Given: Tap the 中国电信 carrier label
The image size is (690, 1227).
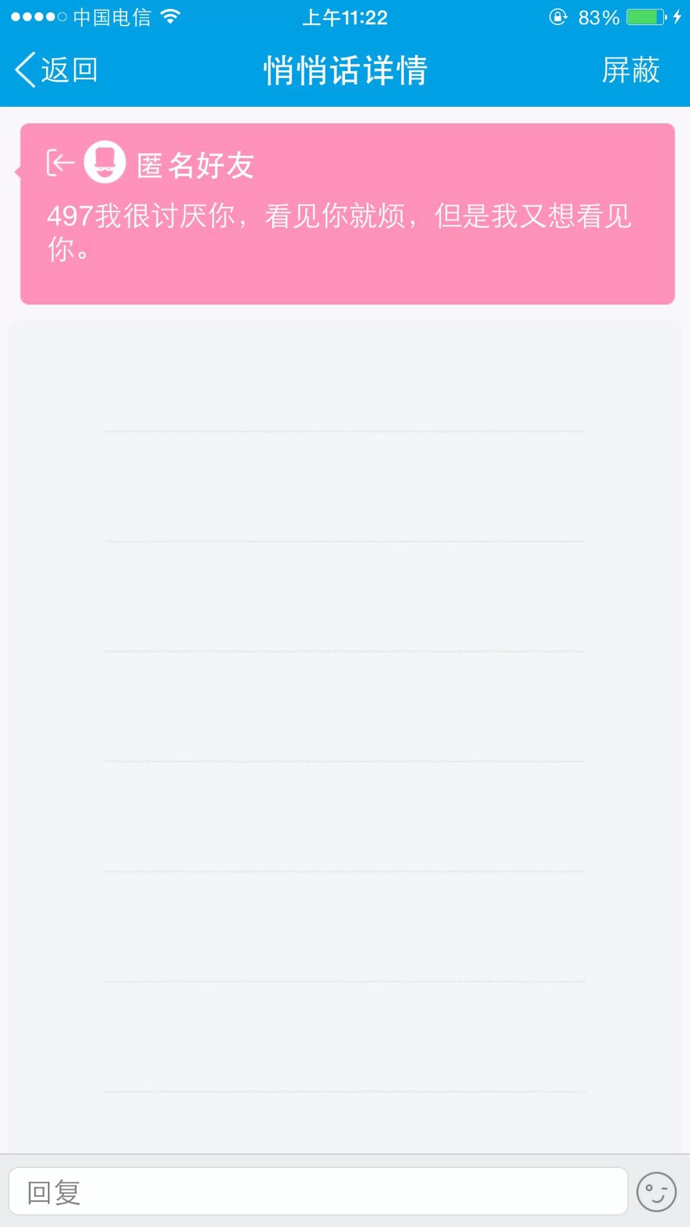Looking at the screenshot, I should click(112, 17).
